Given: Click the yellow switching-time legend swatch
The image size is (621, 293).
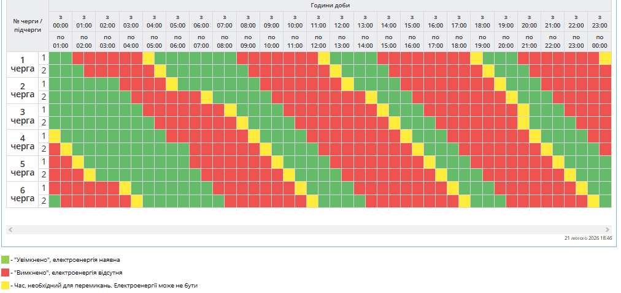Looking at the screenshot, I should click(x=6, y=285).
